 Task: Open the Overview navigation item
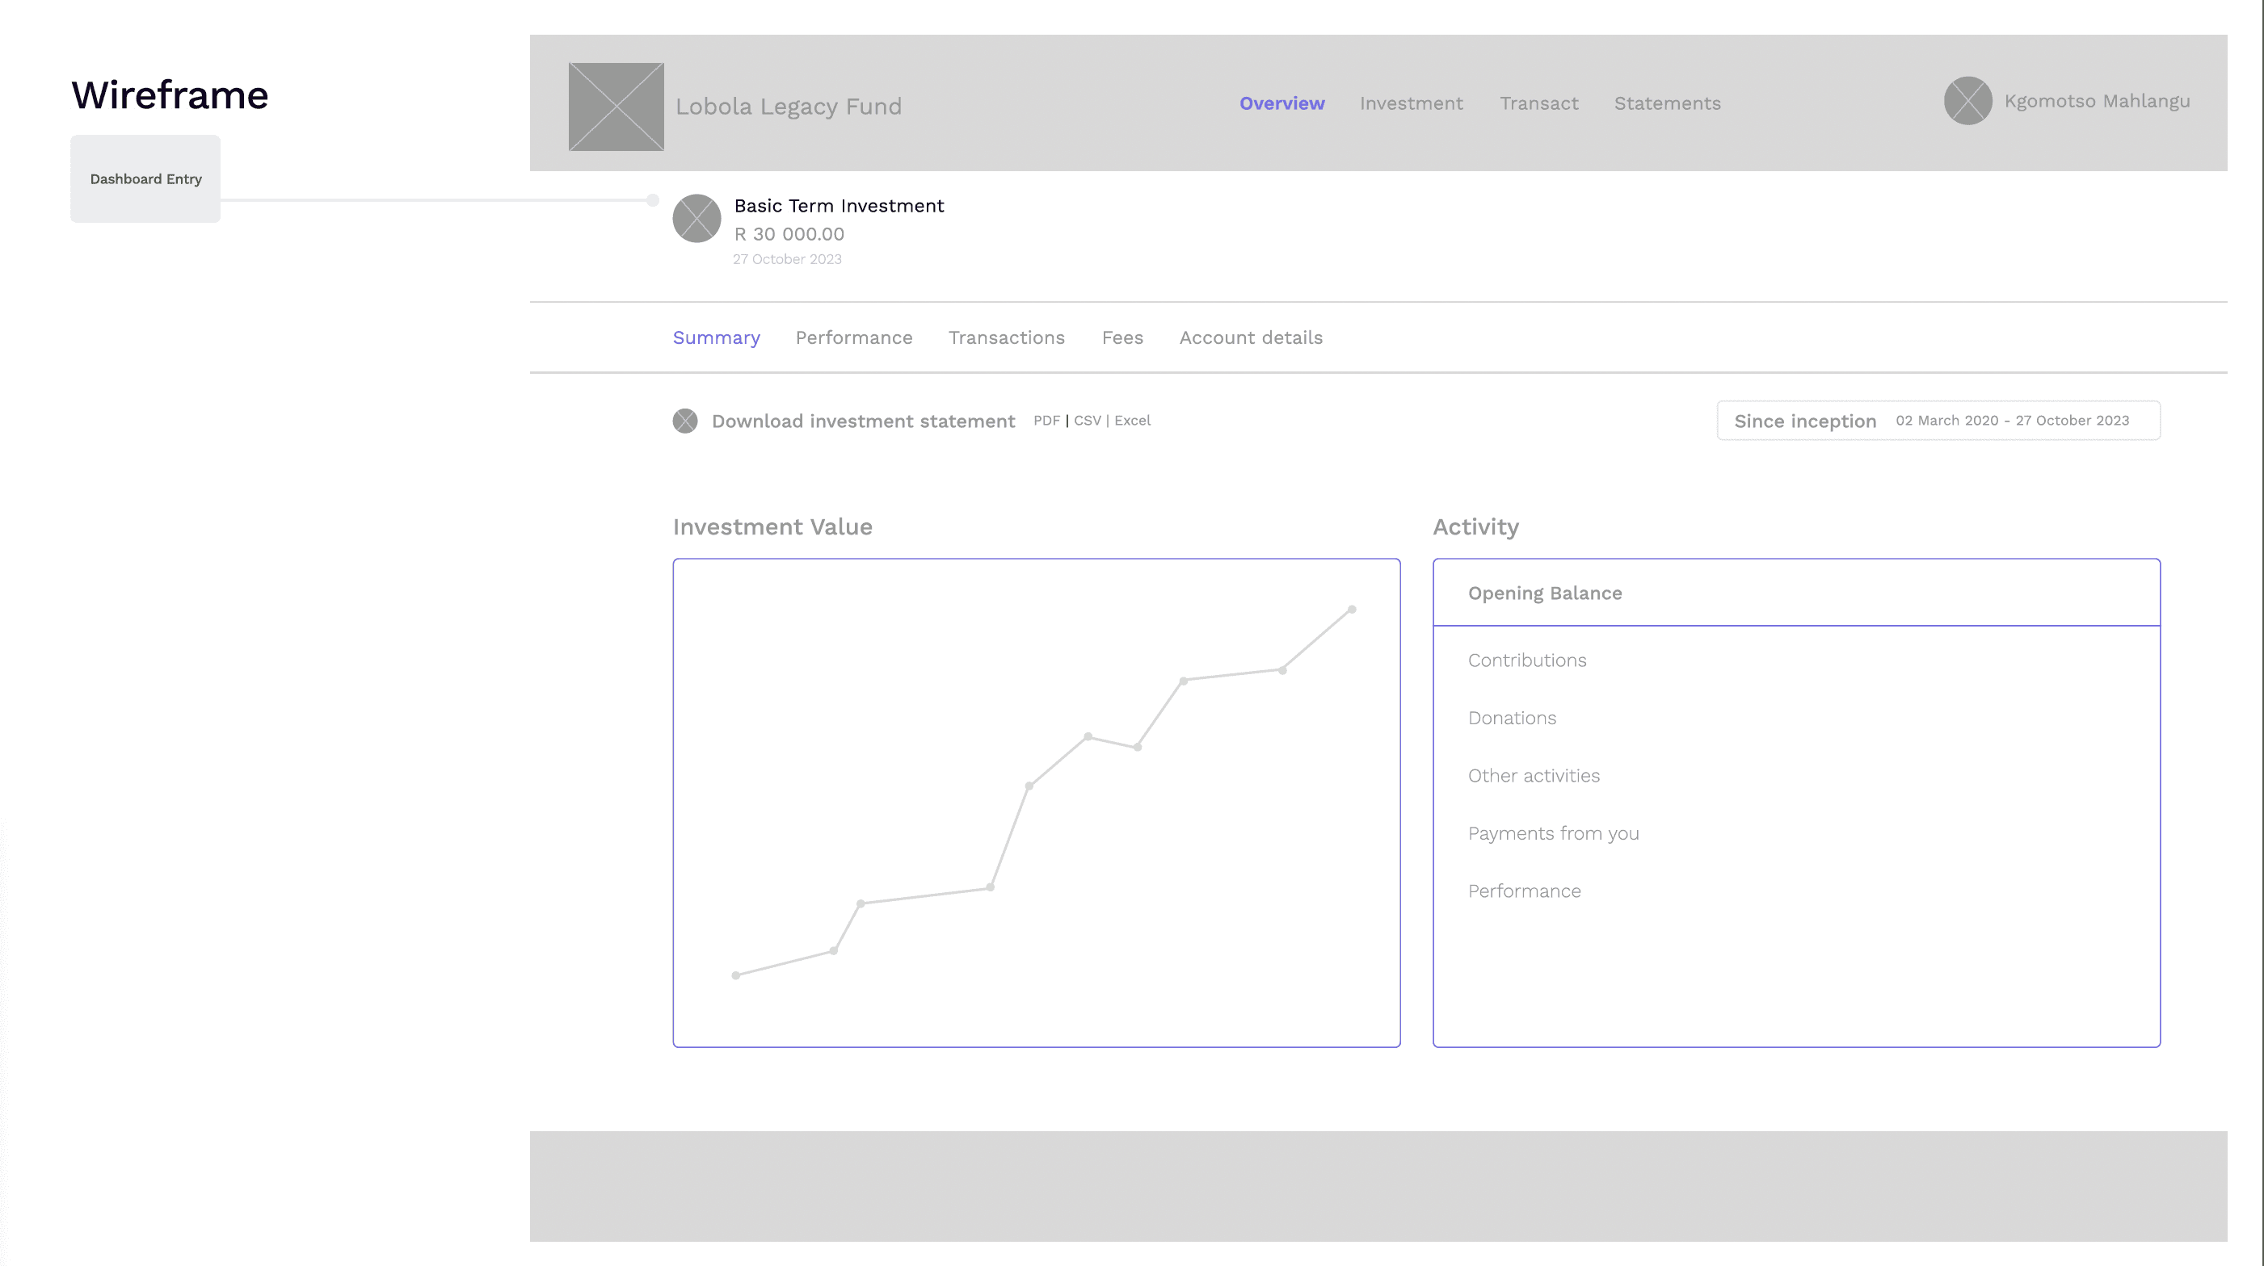(x=1281, y=103)
